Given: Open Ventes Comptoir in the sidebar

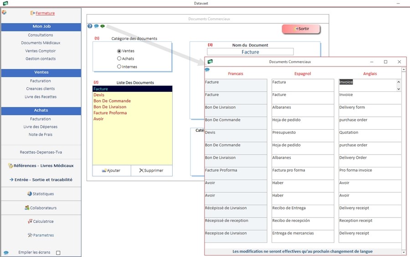Looking at the screenshot, I should point(41,51).
